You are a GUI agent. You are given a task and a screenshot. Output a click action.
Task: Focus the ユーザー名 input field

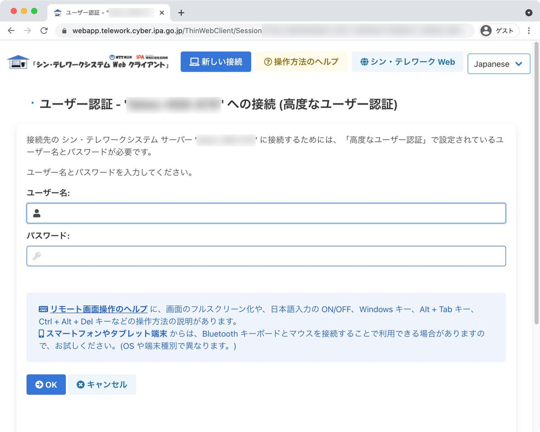pyautogui.click(x=266, y=213)
